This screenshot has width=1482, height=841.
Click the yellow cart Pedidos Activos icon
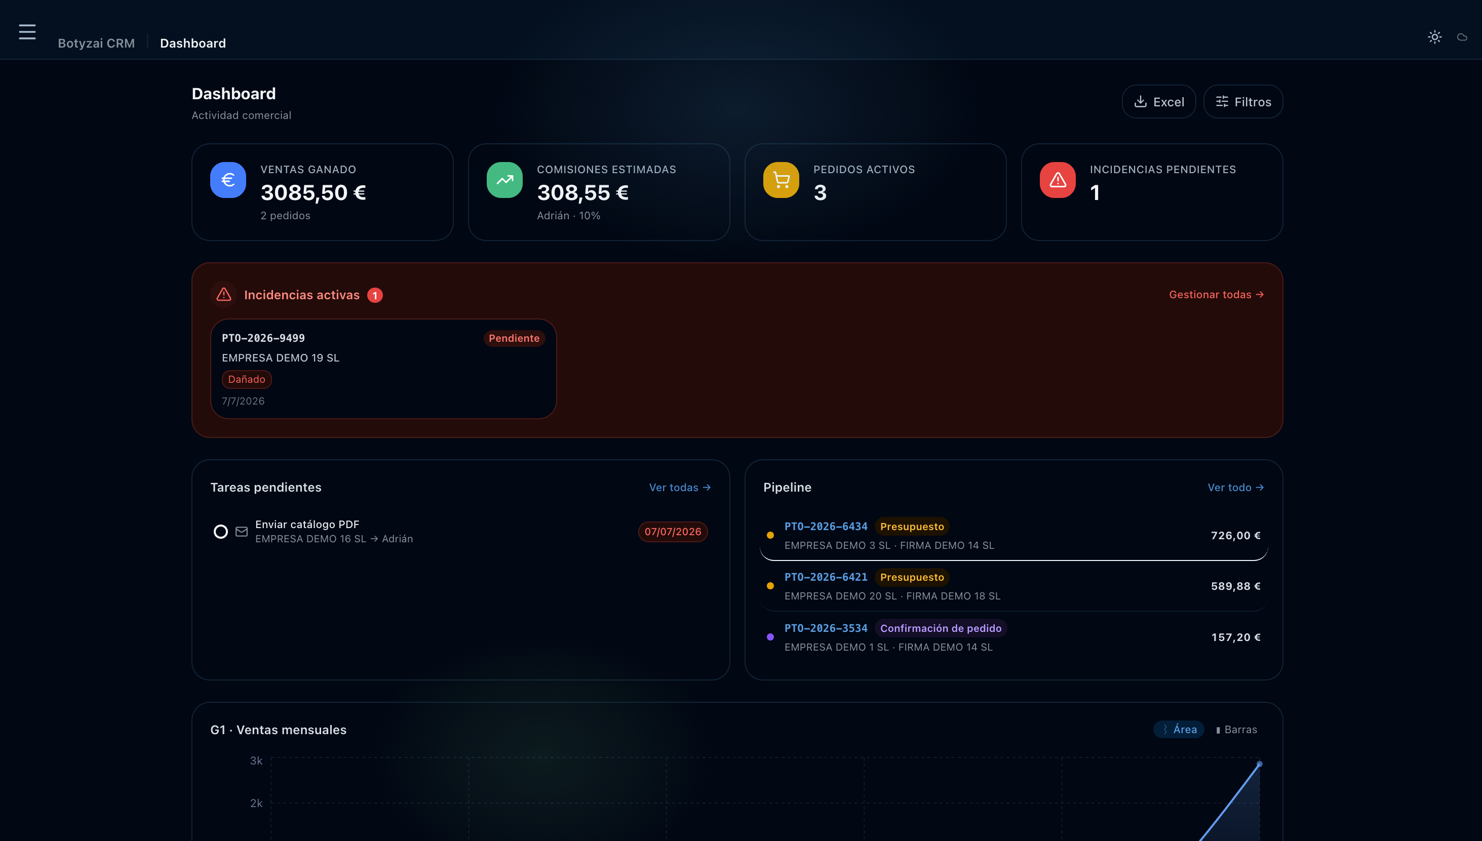(x=781, y=180)
